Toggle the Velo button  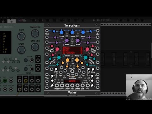pos(71,66)
